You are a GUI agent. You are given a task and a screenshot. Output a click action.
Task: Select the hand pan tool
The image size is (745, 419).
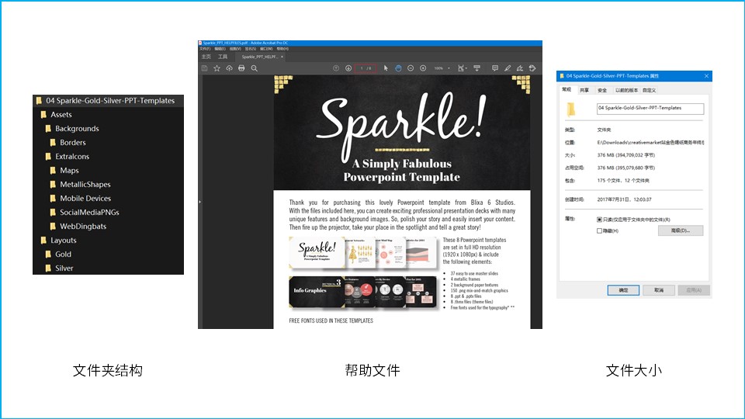click(398, 68)
